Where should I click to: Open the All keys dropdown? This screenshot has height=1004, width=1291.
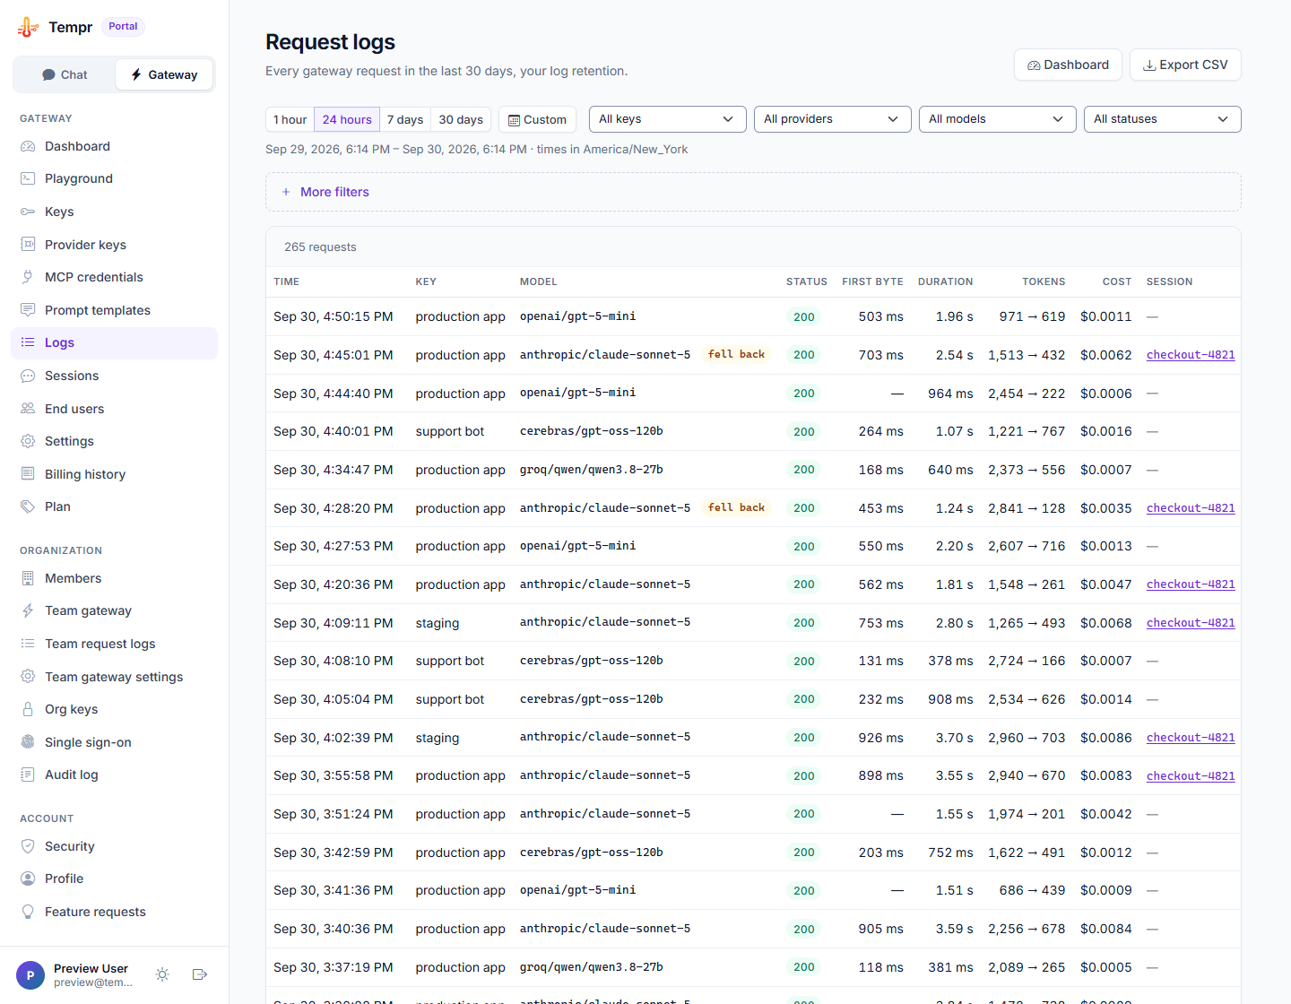[667, 119]
